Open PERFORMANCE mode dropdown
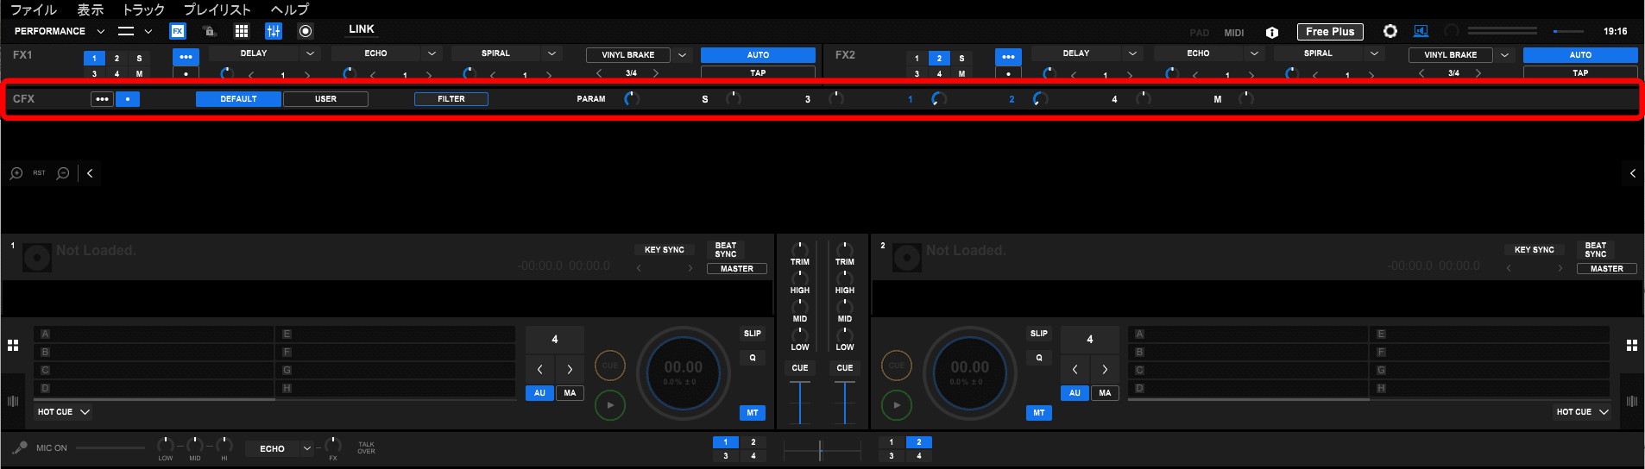 click(x=59, y=31)
